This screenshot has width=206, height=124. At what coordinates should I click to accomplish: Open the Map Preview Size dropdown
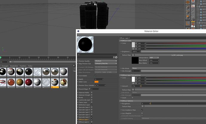[x=106, y=63]
